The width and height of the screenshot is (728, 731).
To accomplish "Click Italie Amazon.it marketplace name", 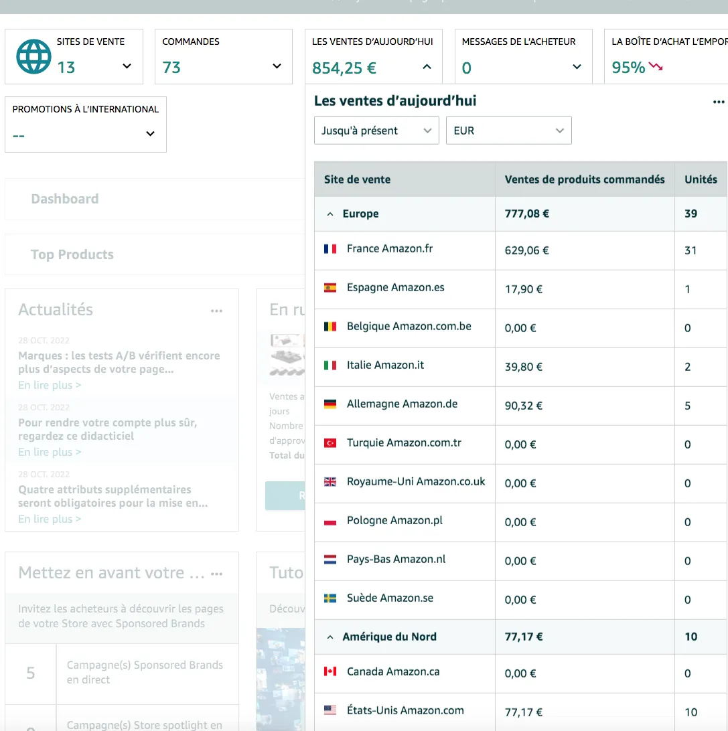I will pyautogui.click(x=385, y=365).
